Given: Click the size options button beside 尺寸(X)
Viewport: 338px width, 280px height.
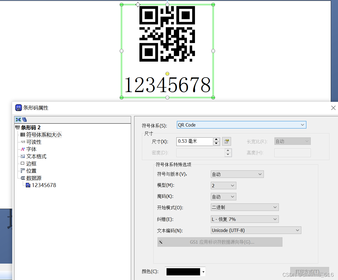Looking at the screenshot, I should click(227, 141).
